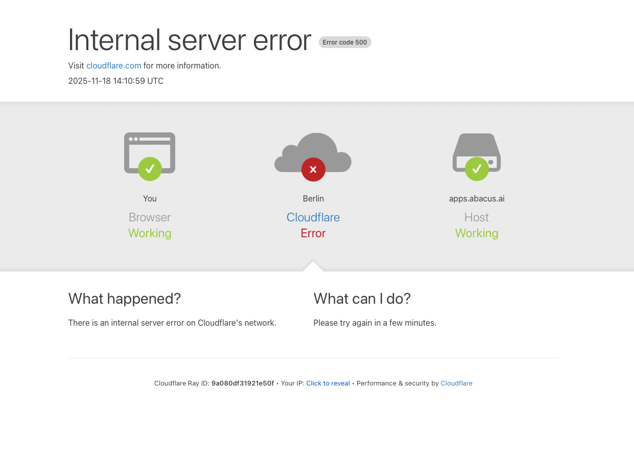Click the Berlin location label
The image size is (634, 452).
313,198
